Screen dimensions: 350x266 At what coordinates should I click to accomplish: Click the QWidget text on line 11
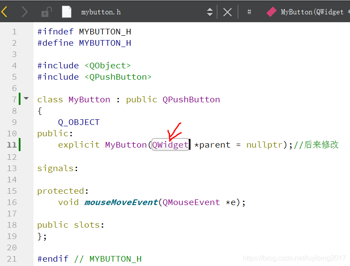[x=170, y=145]
